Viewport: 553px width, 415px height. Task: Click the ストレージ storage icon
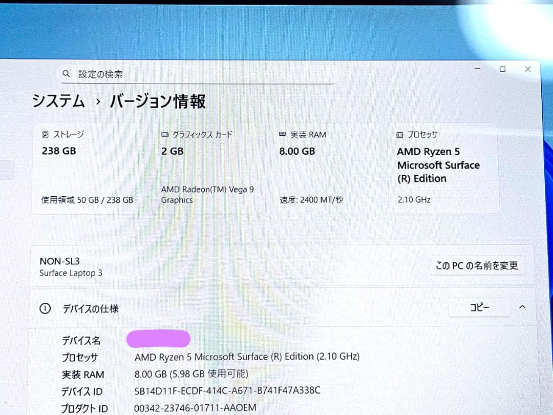(x=46, y=134)
